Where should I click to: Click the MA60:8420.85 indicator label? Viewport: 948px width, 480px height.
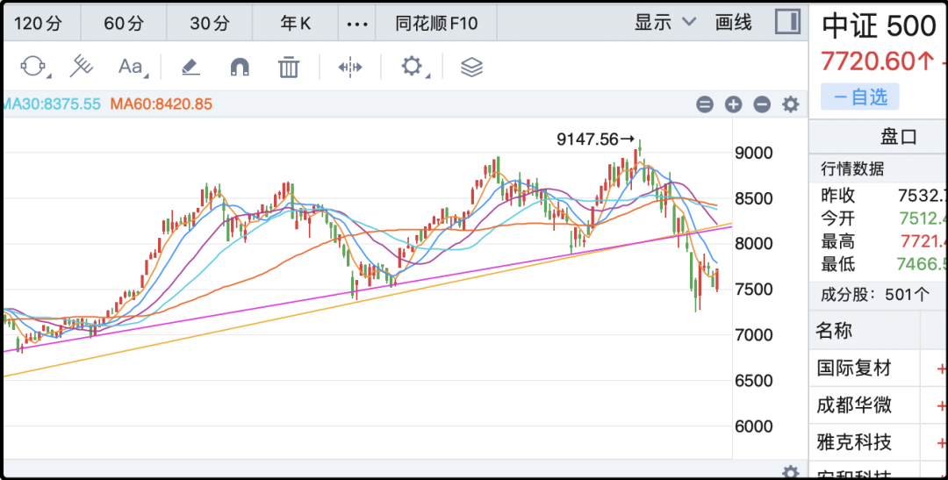click(161, 104)
